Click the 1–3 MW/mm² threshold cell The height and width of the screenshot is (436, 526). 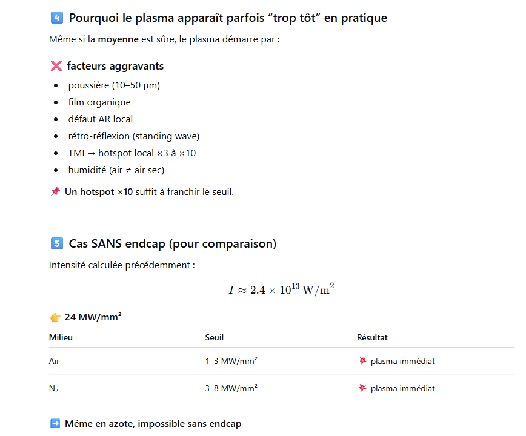tap(231, 362)
